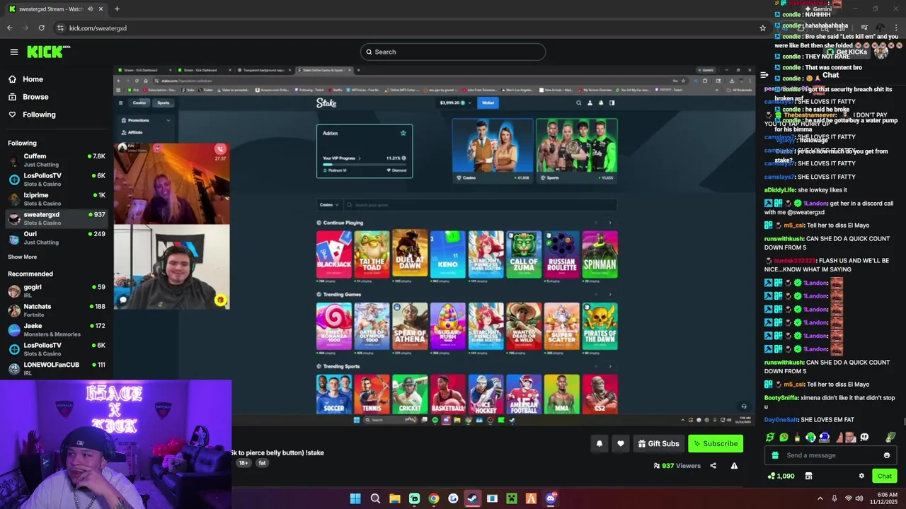Click the taskbar volume speaker icon
The height and width of the screenshot is (509, 906).
point(859,498)
